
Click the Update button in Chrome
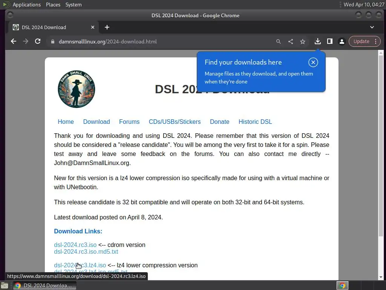tap(361, 42)
